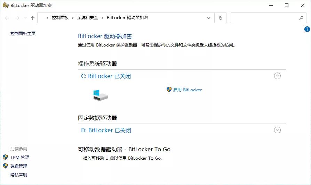Navigate to 系统和安全 in the breadcrumb
The height and width of the screenshot is (185, 311).
88,18
